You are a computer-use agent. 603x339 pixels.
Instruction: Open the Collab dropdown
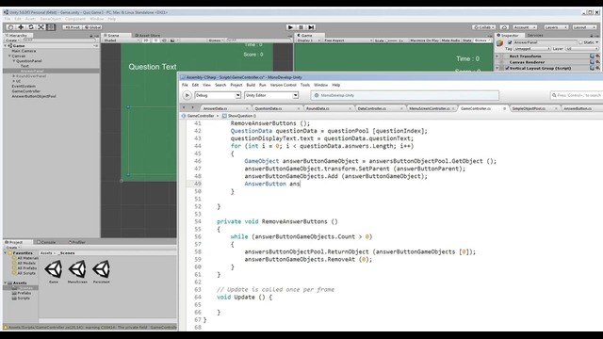(483, 27)
